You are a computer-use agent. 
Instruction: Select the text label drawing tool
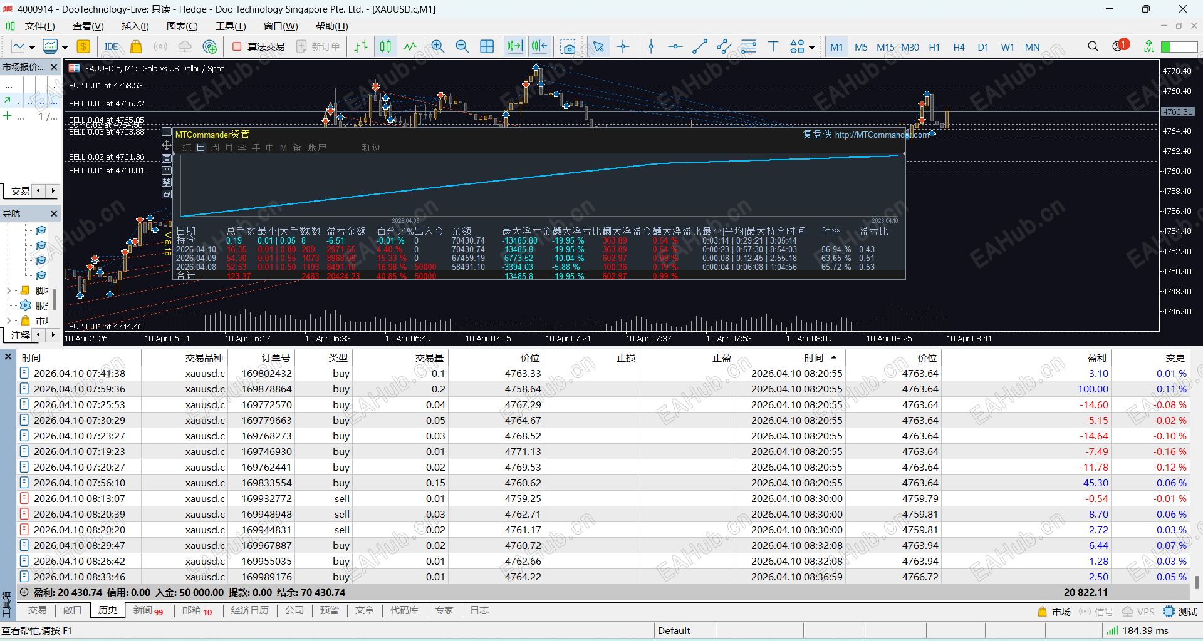click(773, 47)
